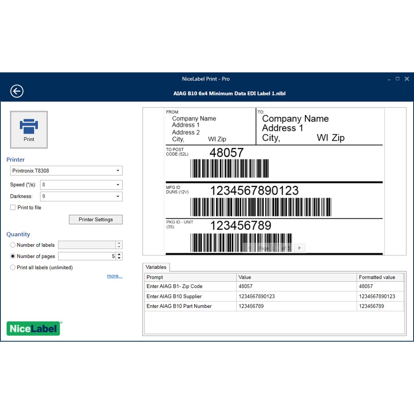This screenshot has height=414, width=414.
Task: Edit the Part Number value 123456789
Action: click(296, 306)
